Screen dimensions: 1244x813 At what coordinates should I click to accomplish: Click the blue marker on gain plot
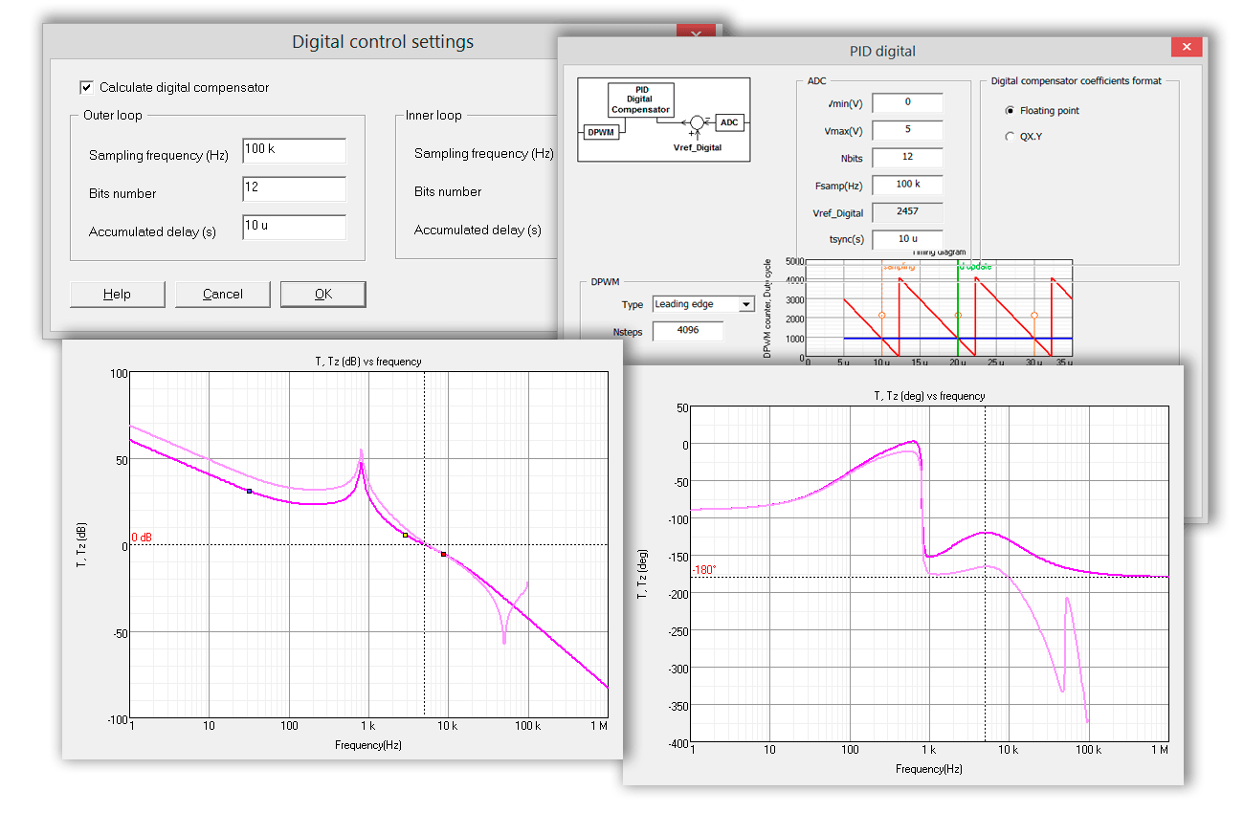pos(250,491)
